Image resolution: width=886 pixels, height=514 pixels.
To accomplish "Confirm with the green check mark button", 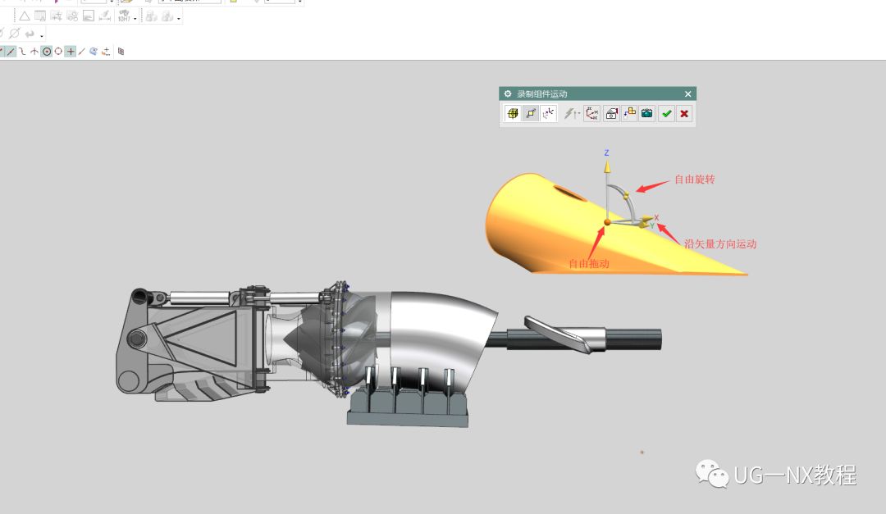I will pyautogui.click(x=667, y=113).
